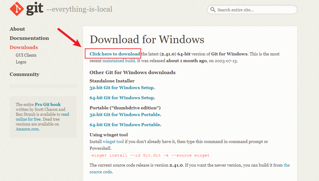Open GUI Clients page
The image size is (319, 181).
pos(26,55)
